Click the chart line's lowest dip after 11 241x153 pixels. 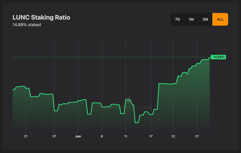137,123
